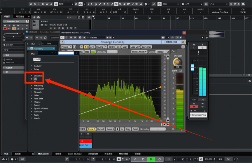Open the CurveEQ hamburger menu icon
This screenshot has width=252, height=163.
pos(183,47)
